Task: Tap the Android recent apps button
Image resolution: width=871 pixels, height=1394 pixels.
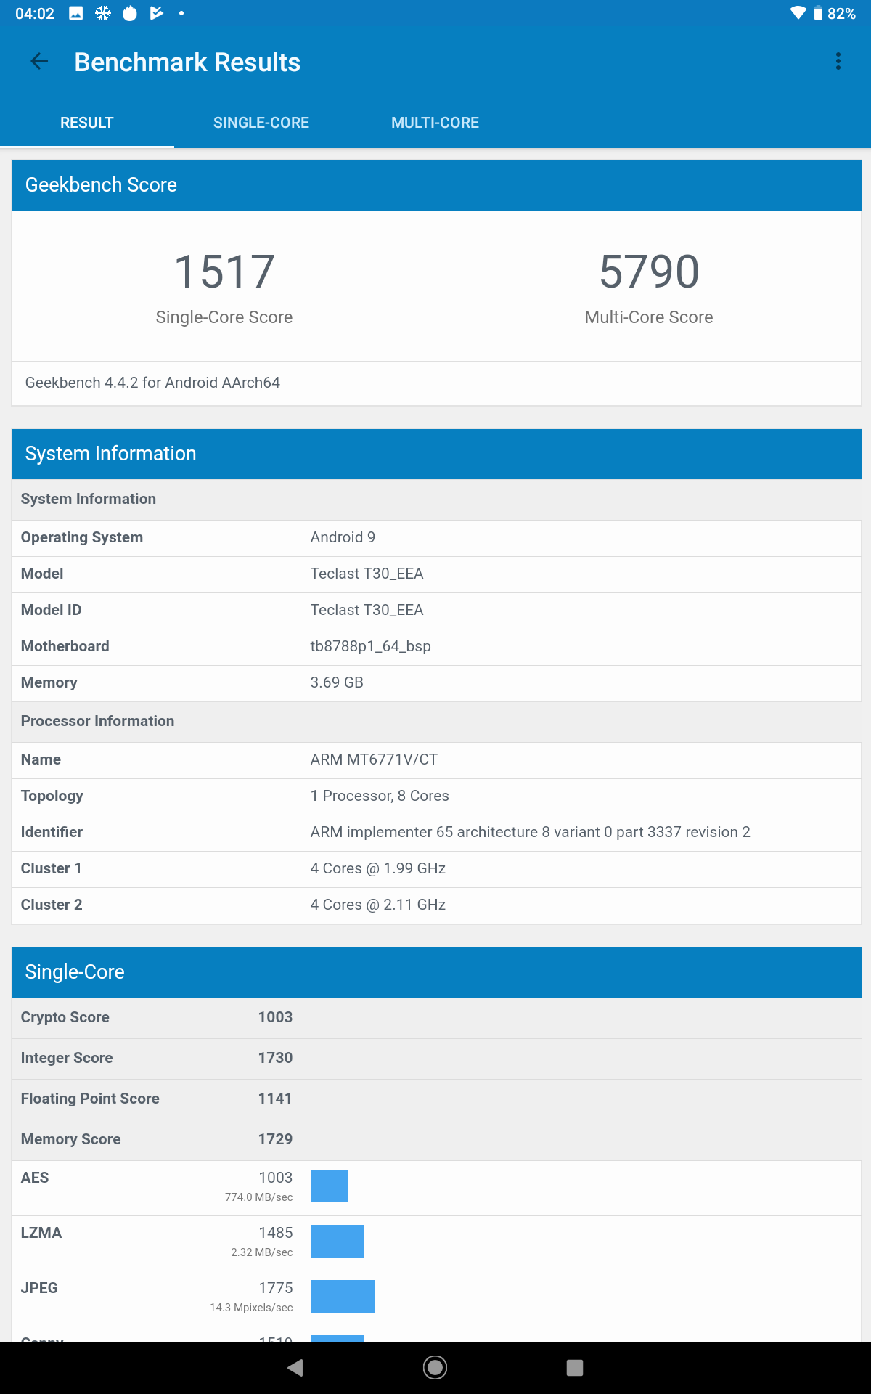Action: coord(575,1368)
